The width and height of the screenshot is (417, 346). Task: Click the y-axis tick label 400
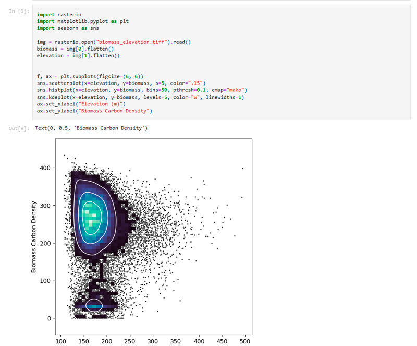45,168
